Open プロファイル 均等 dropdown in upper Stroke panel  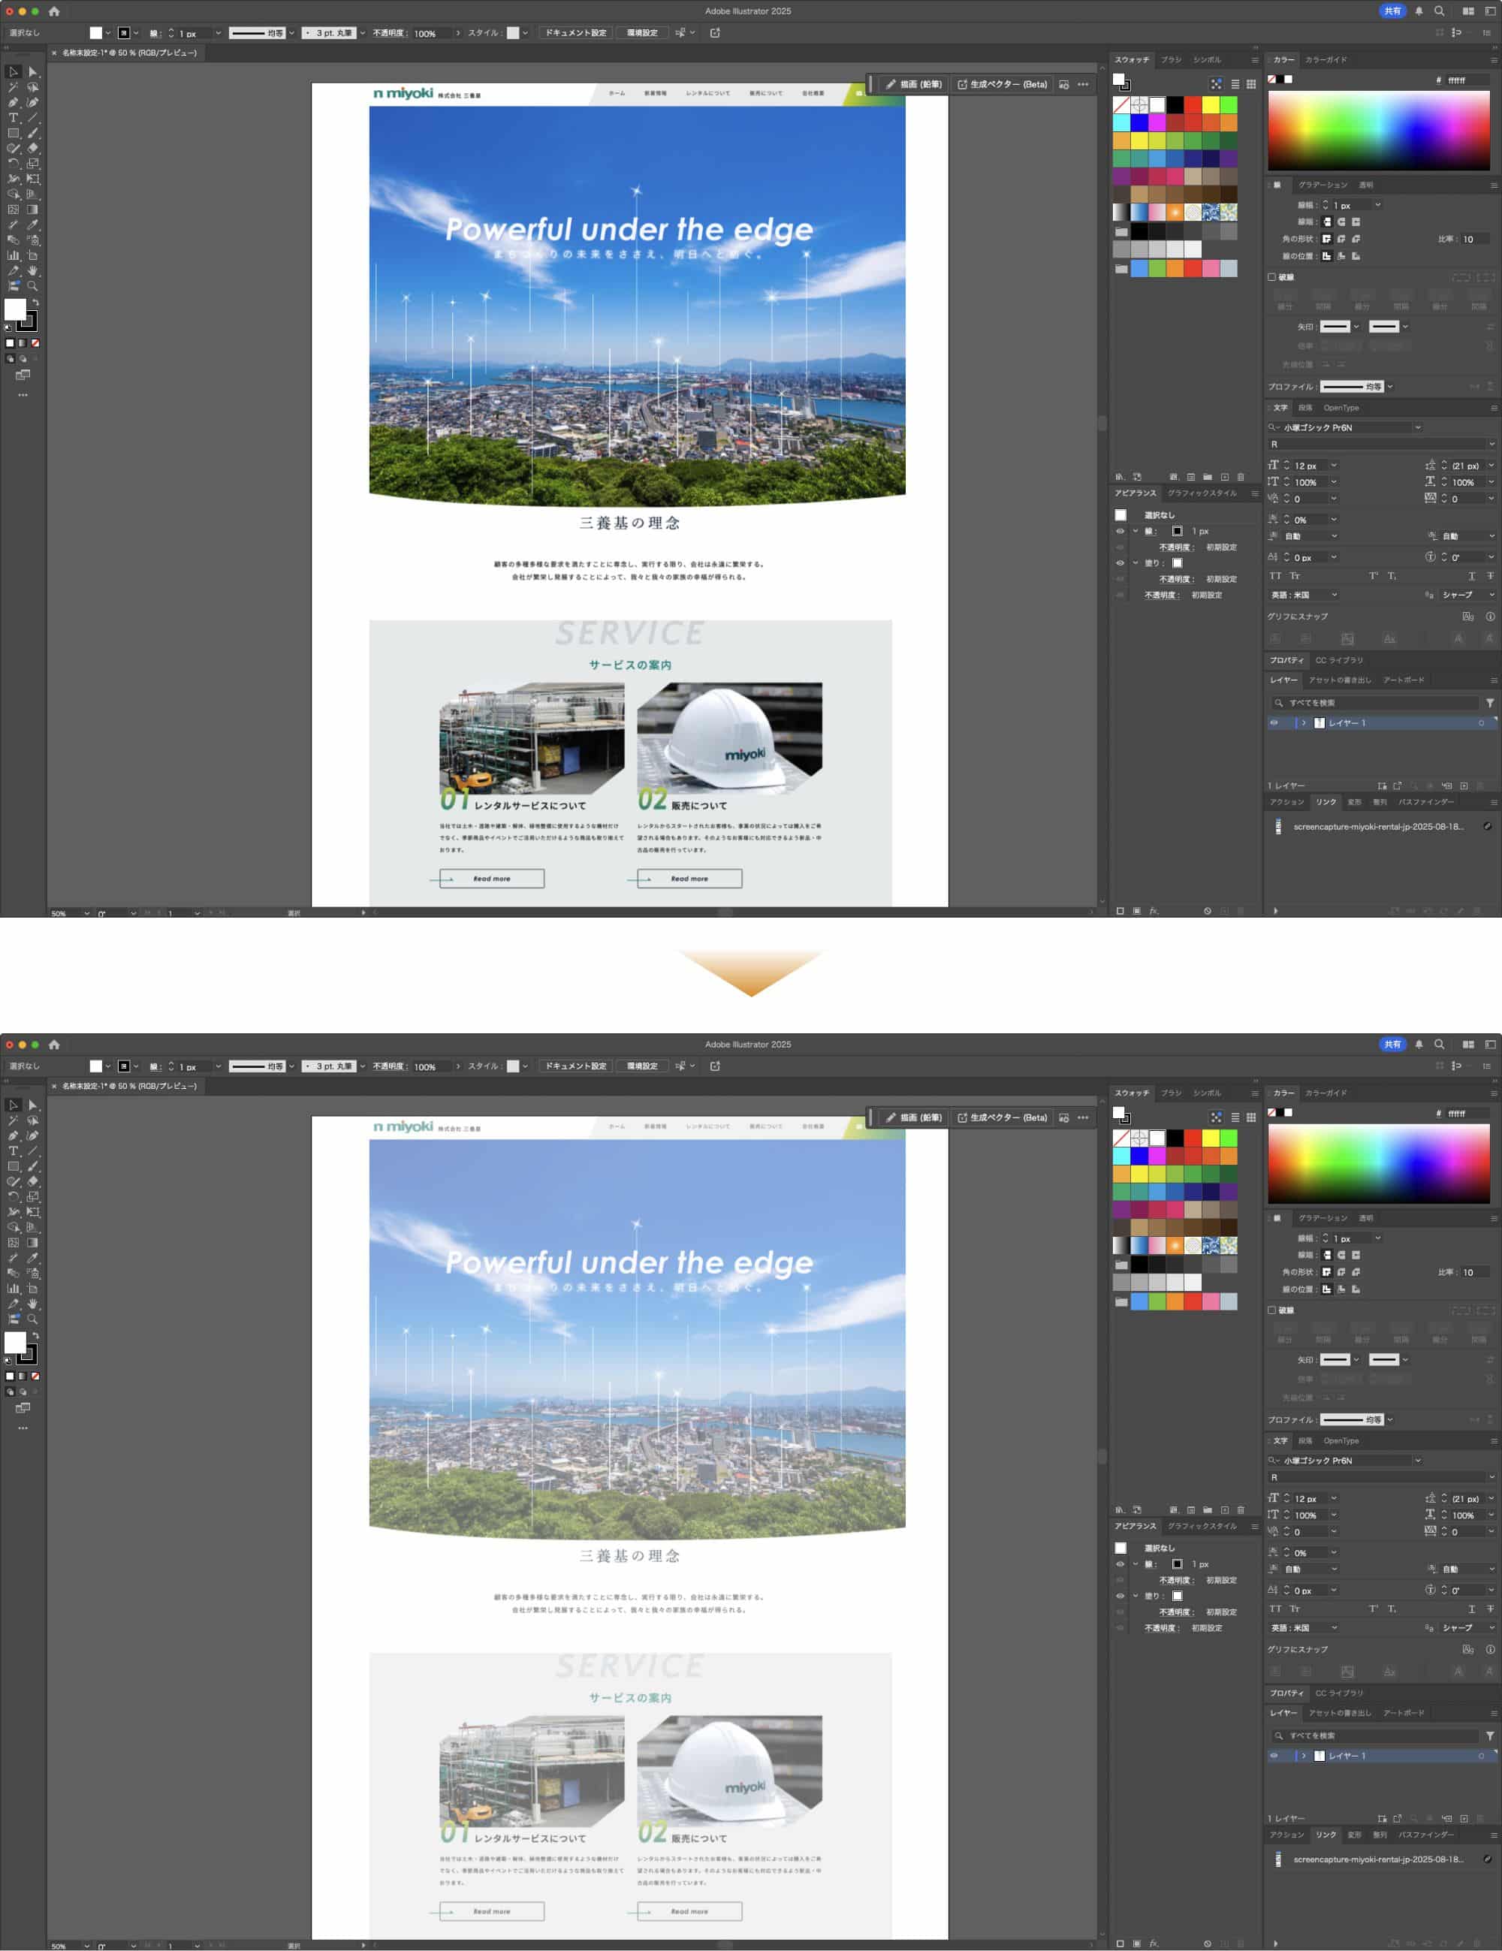(1390, 387)
